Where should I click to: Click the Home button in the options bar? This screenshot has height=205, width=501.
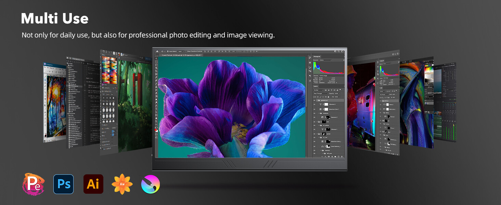tap(156, 51)
